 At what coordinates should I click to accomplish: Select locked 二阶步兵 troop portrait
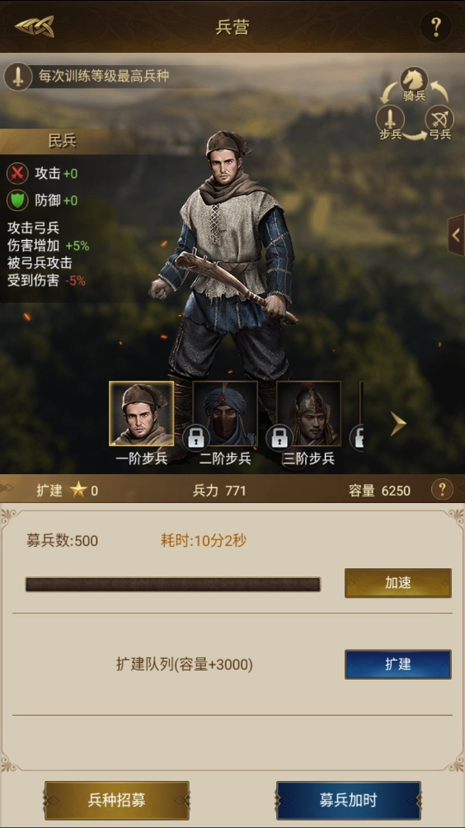pyautogui.click(x=225, y=414)
